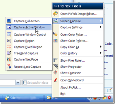Show Color Palette via its grid icon
The height and width of the screenshot is (104, 115).
click(56, 41)
